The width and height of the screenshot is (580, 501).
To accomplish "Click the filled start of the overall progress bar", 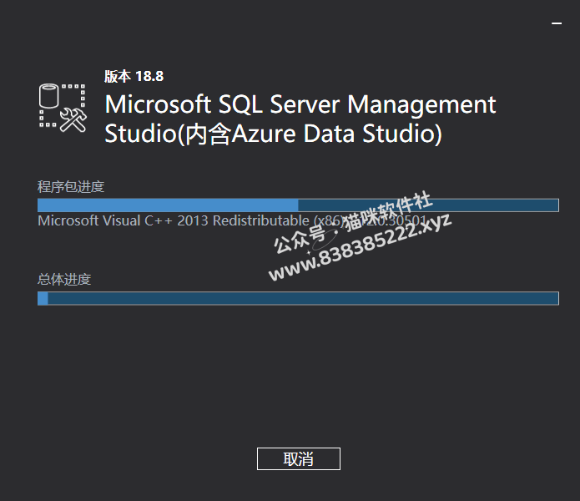I will point(43,298).
